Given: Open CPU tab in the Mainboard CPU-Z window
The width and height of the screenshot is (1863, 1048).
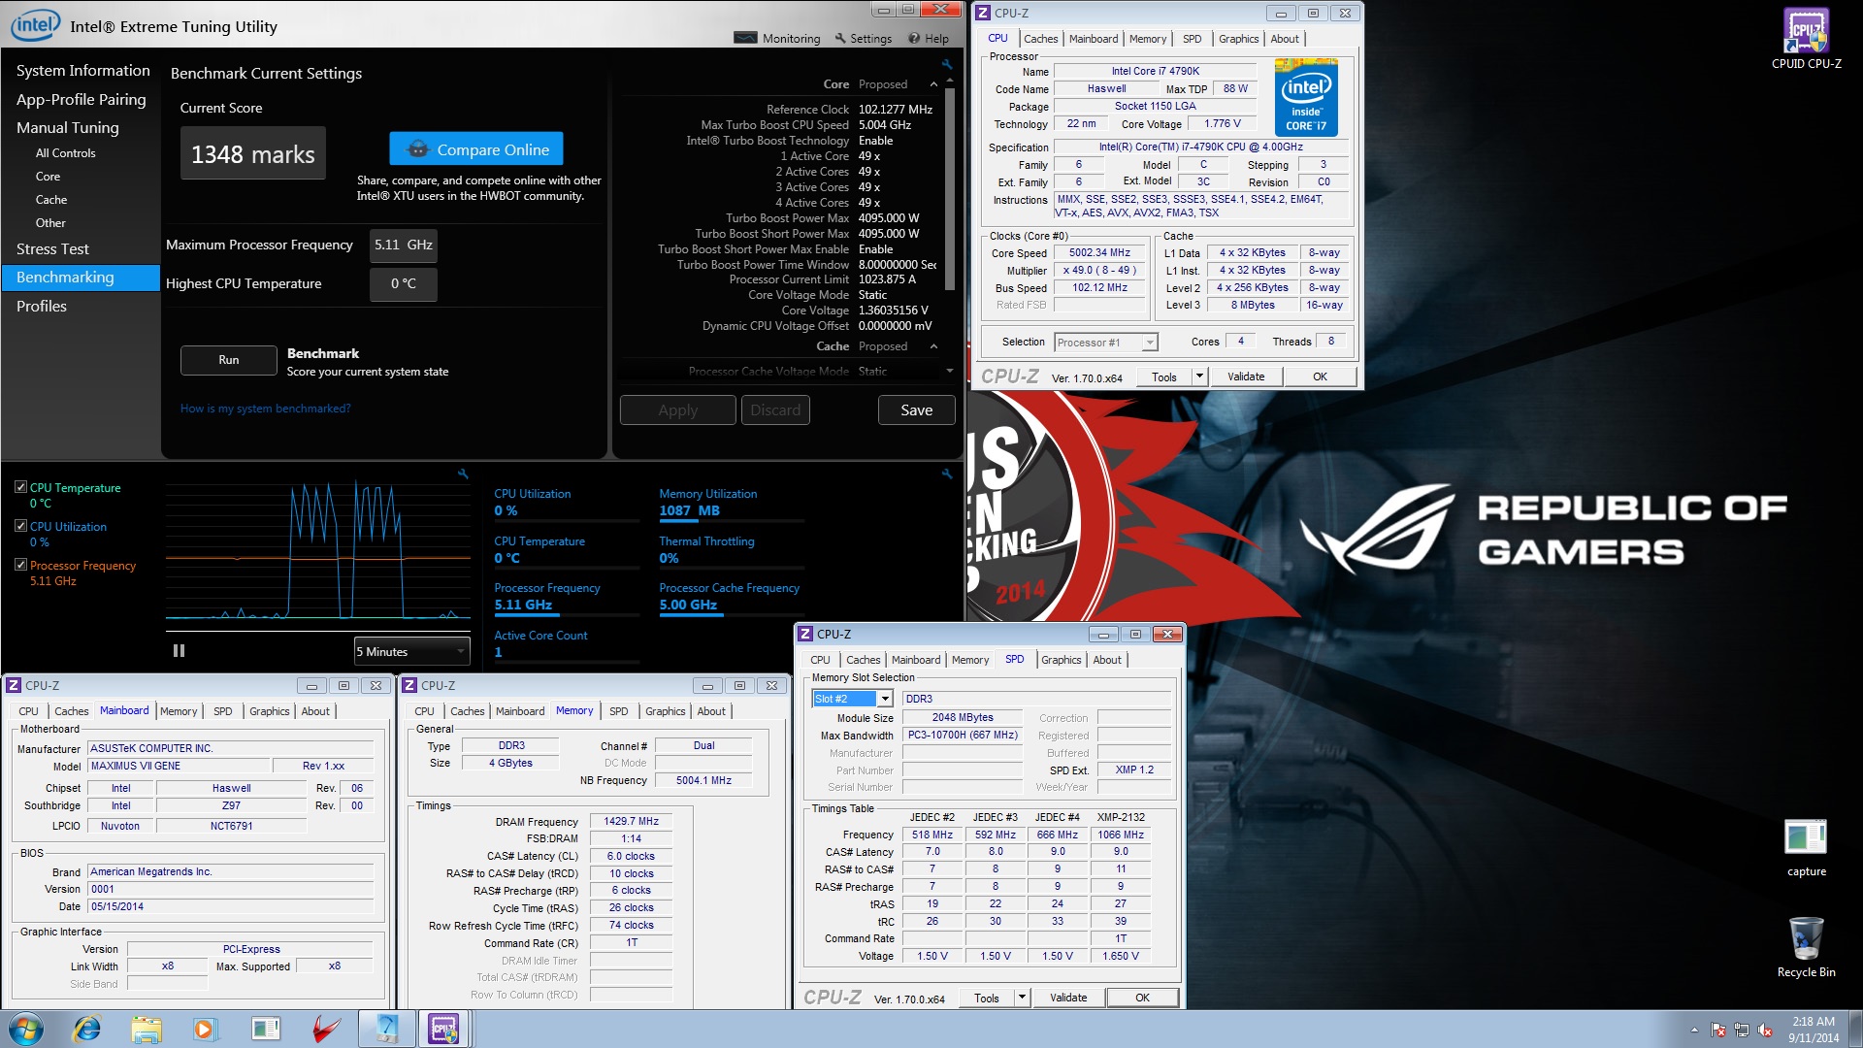Looking at the screenshot, I should (x=29, y=711).
